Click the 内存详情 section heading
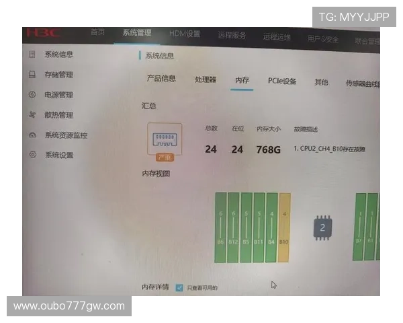This screenshot has height=323, width=403. 155,287
